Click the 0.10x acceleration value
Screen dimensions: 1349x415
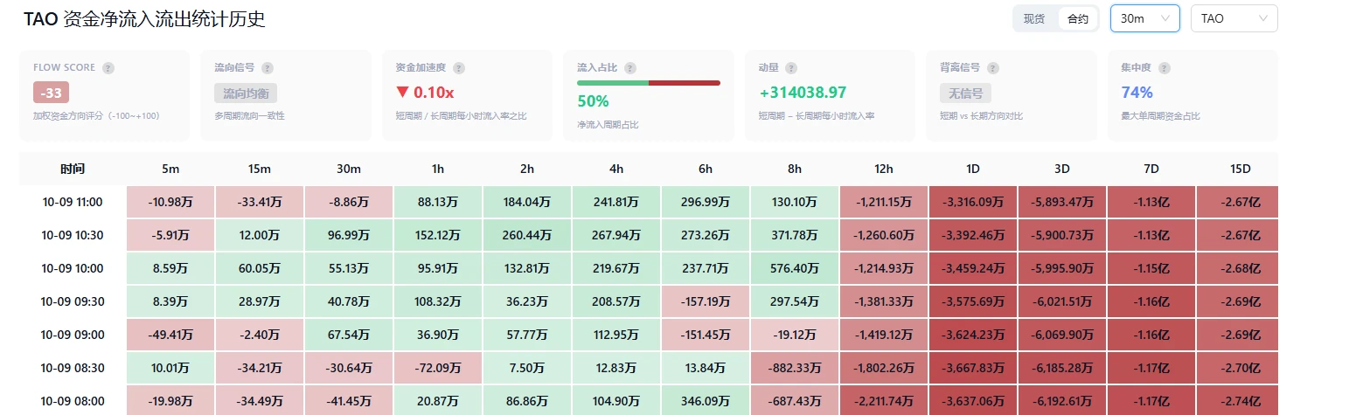click(425, 93)
